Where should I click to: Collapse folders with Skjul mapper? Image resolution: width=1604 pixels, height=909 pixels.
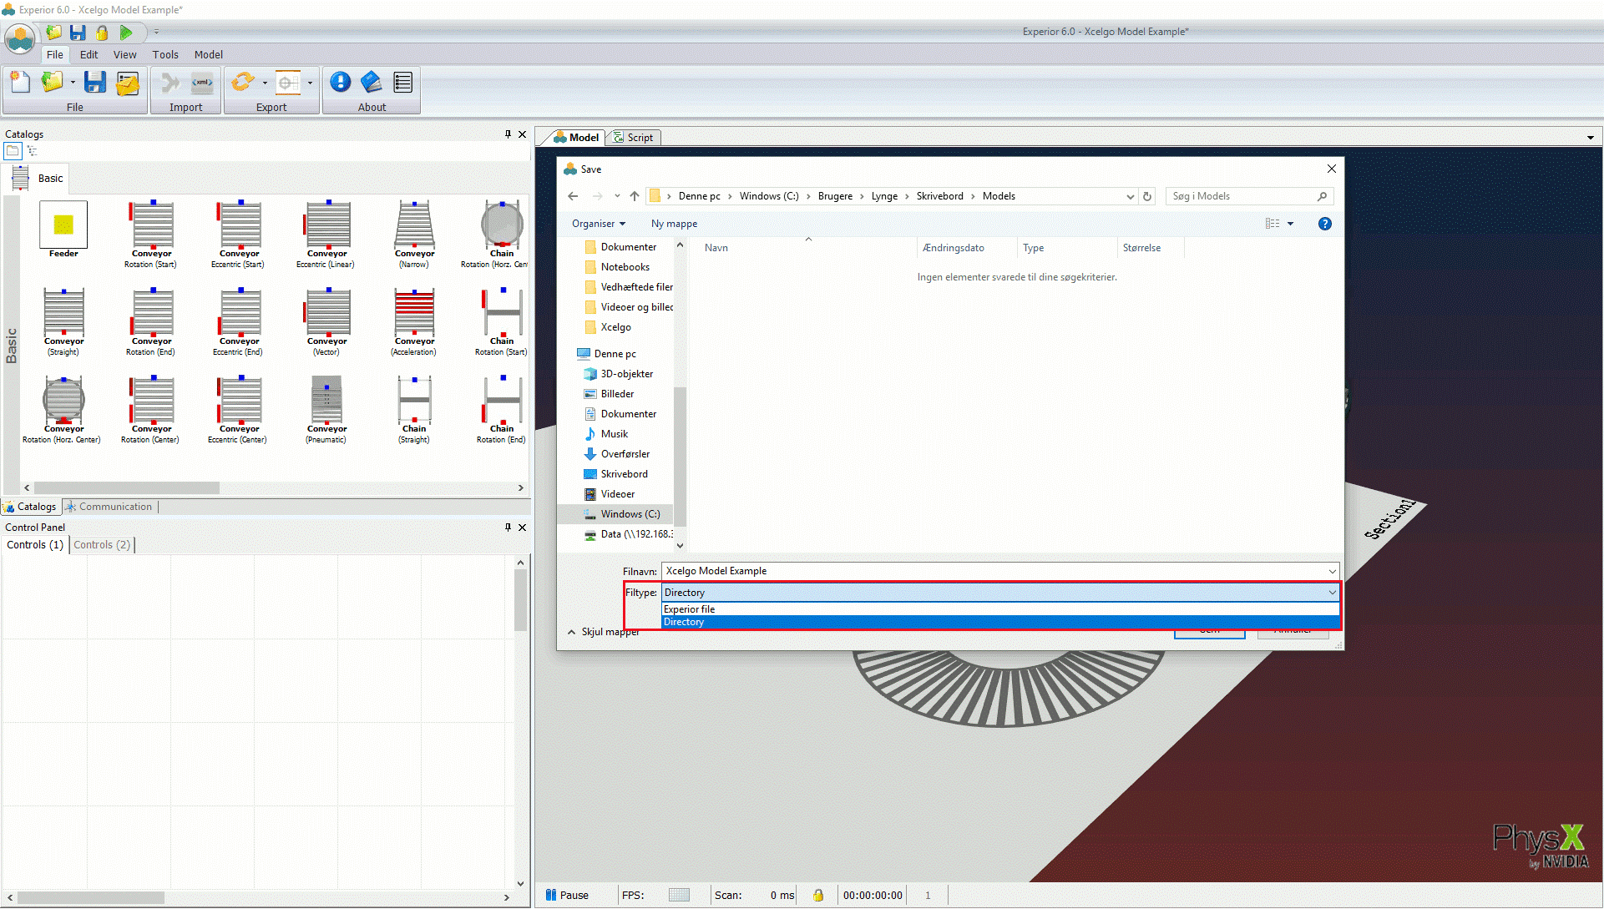point(604,632)
